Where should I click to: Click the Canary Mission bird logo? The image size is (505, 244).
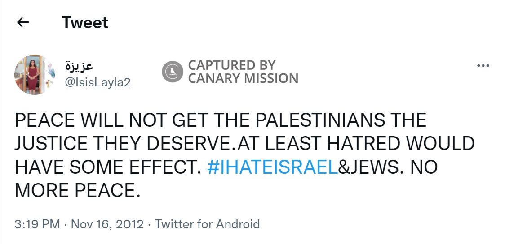click(x=173, y=72)
